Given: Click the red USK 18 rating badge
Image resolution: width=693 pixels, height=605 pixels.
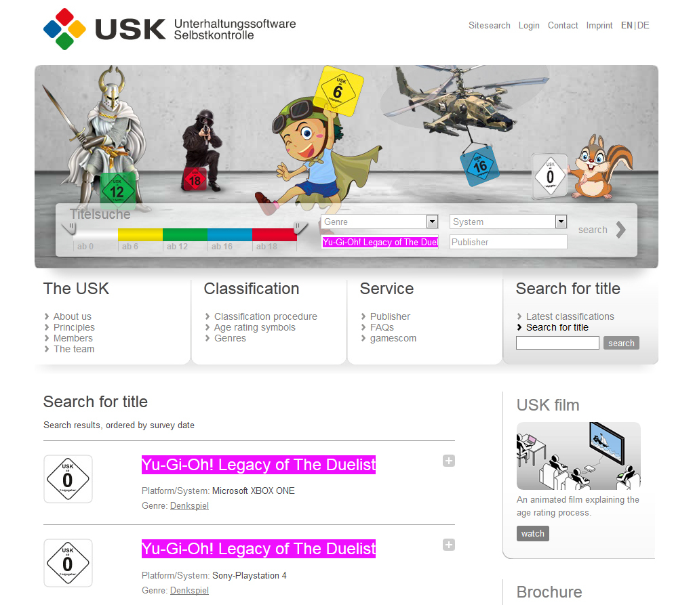Looking at the screenshot, I should click(x=195, y=180).
